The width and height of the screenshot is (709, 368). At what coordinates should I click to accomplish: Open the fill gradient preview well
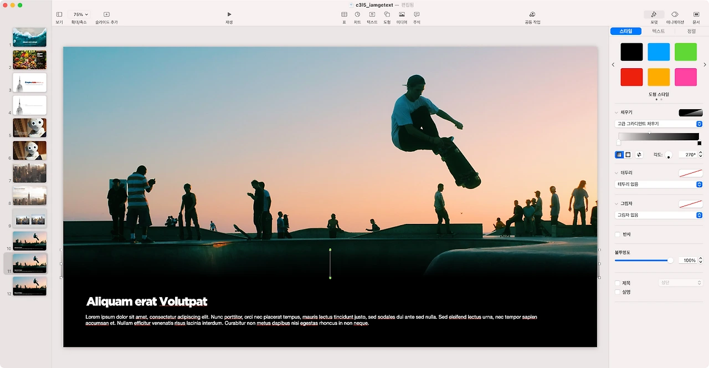point(691,113)
